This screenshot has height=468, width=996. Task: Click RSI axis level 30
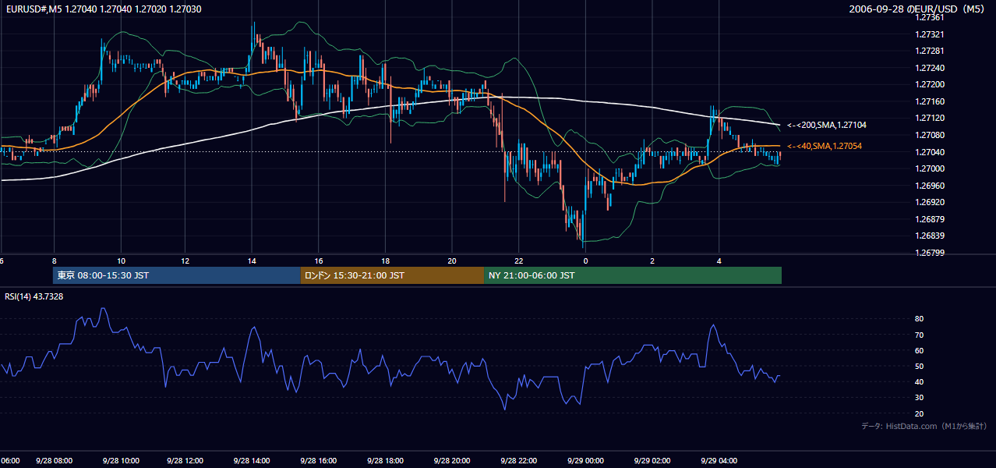[920, 398]
